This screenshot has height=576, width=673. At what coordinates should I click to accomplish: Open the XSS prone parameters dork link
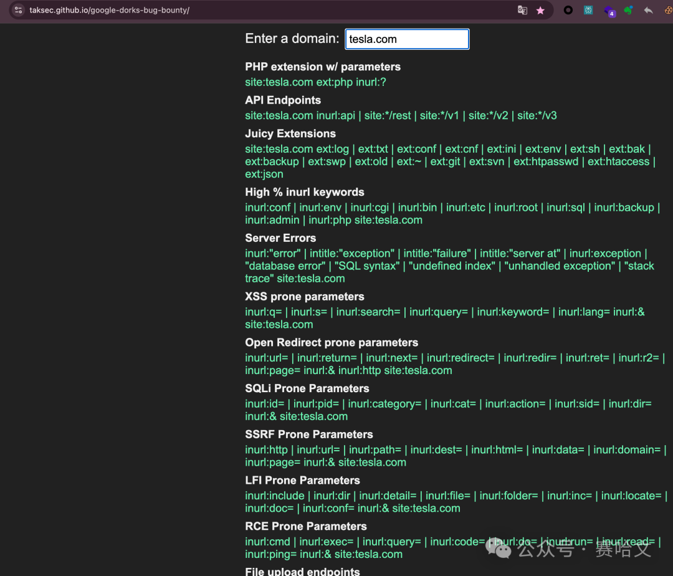[445, 318]
